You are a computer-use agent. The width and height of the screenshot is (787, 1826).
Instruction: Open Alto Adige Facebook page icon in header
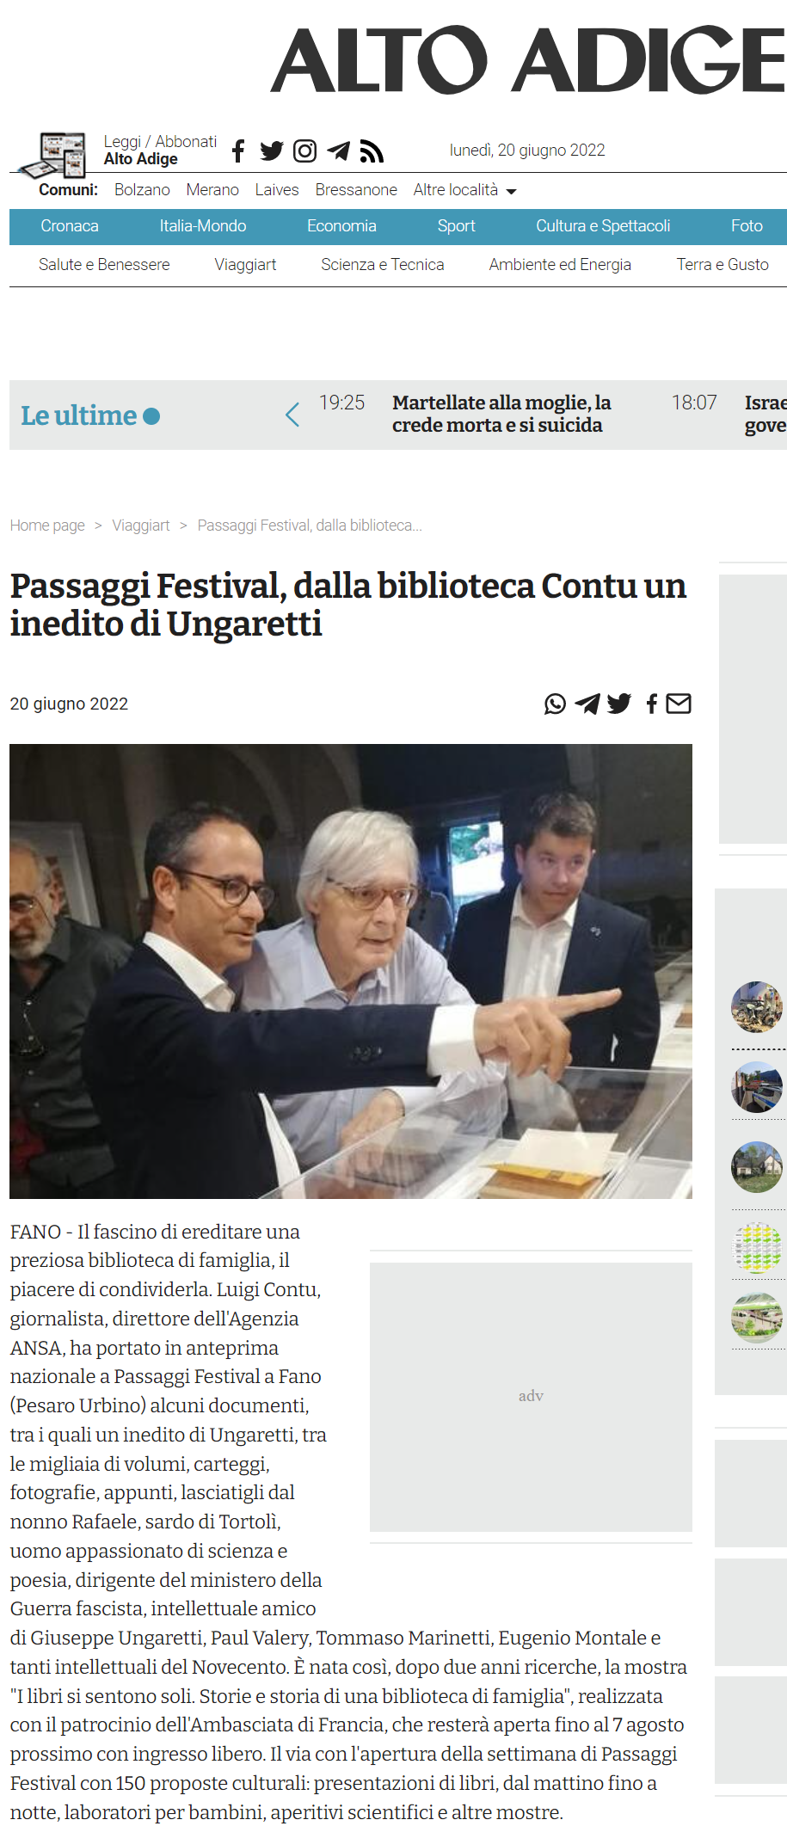click(238, 151)
